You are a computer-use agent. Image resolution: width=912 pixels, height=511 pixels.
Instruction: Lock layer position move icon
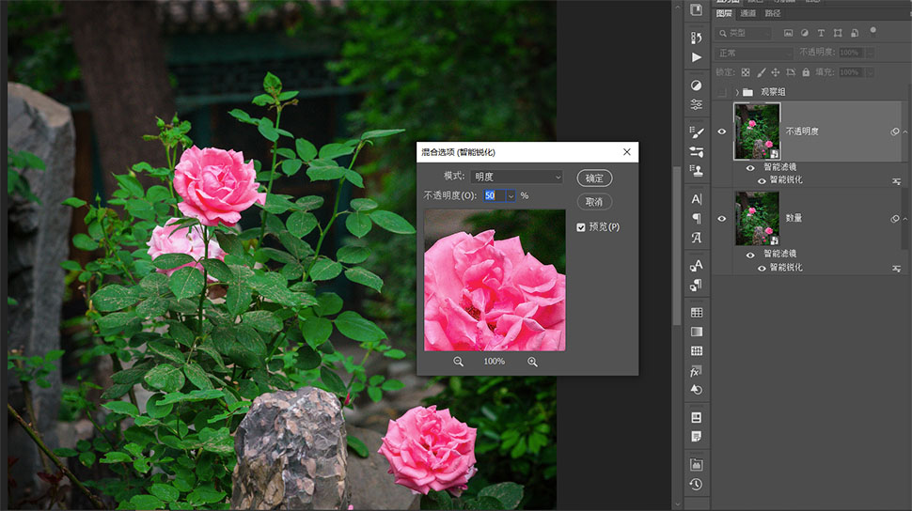point(776,72)
